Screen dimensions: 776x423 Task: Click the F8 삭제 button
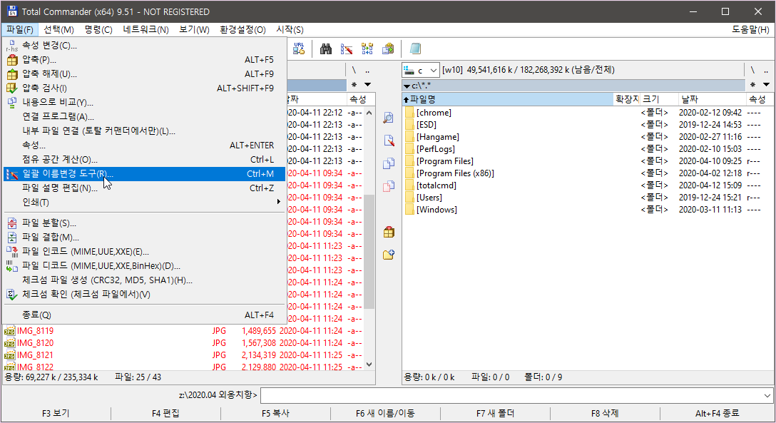606,413
